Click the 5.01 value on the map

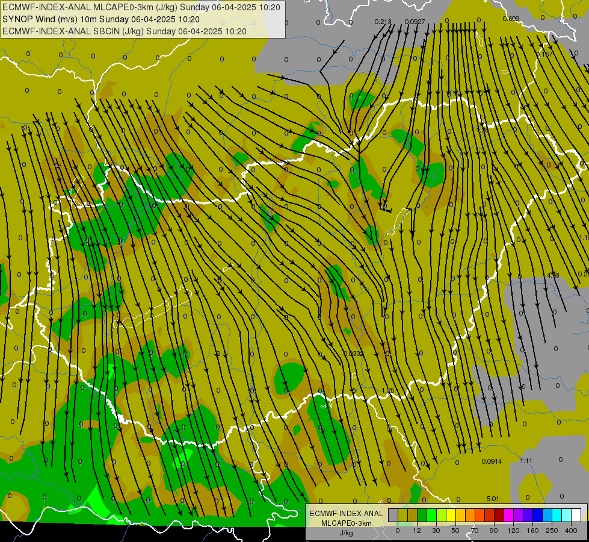tap(493, 499)
